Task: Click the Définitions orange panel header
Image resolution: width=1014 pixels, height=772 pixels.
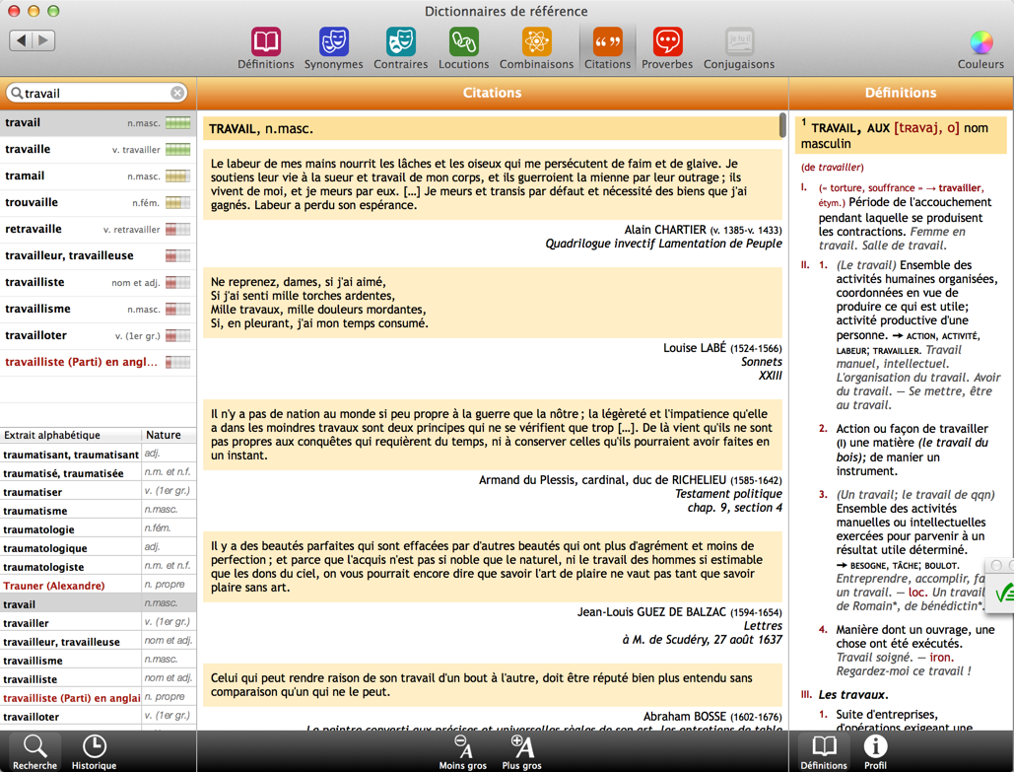Action: (901, 93)
